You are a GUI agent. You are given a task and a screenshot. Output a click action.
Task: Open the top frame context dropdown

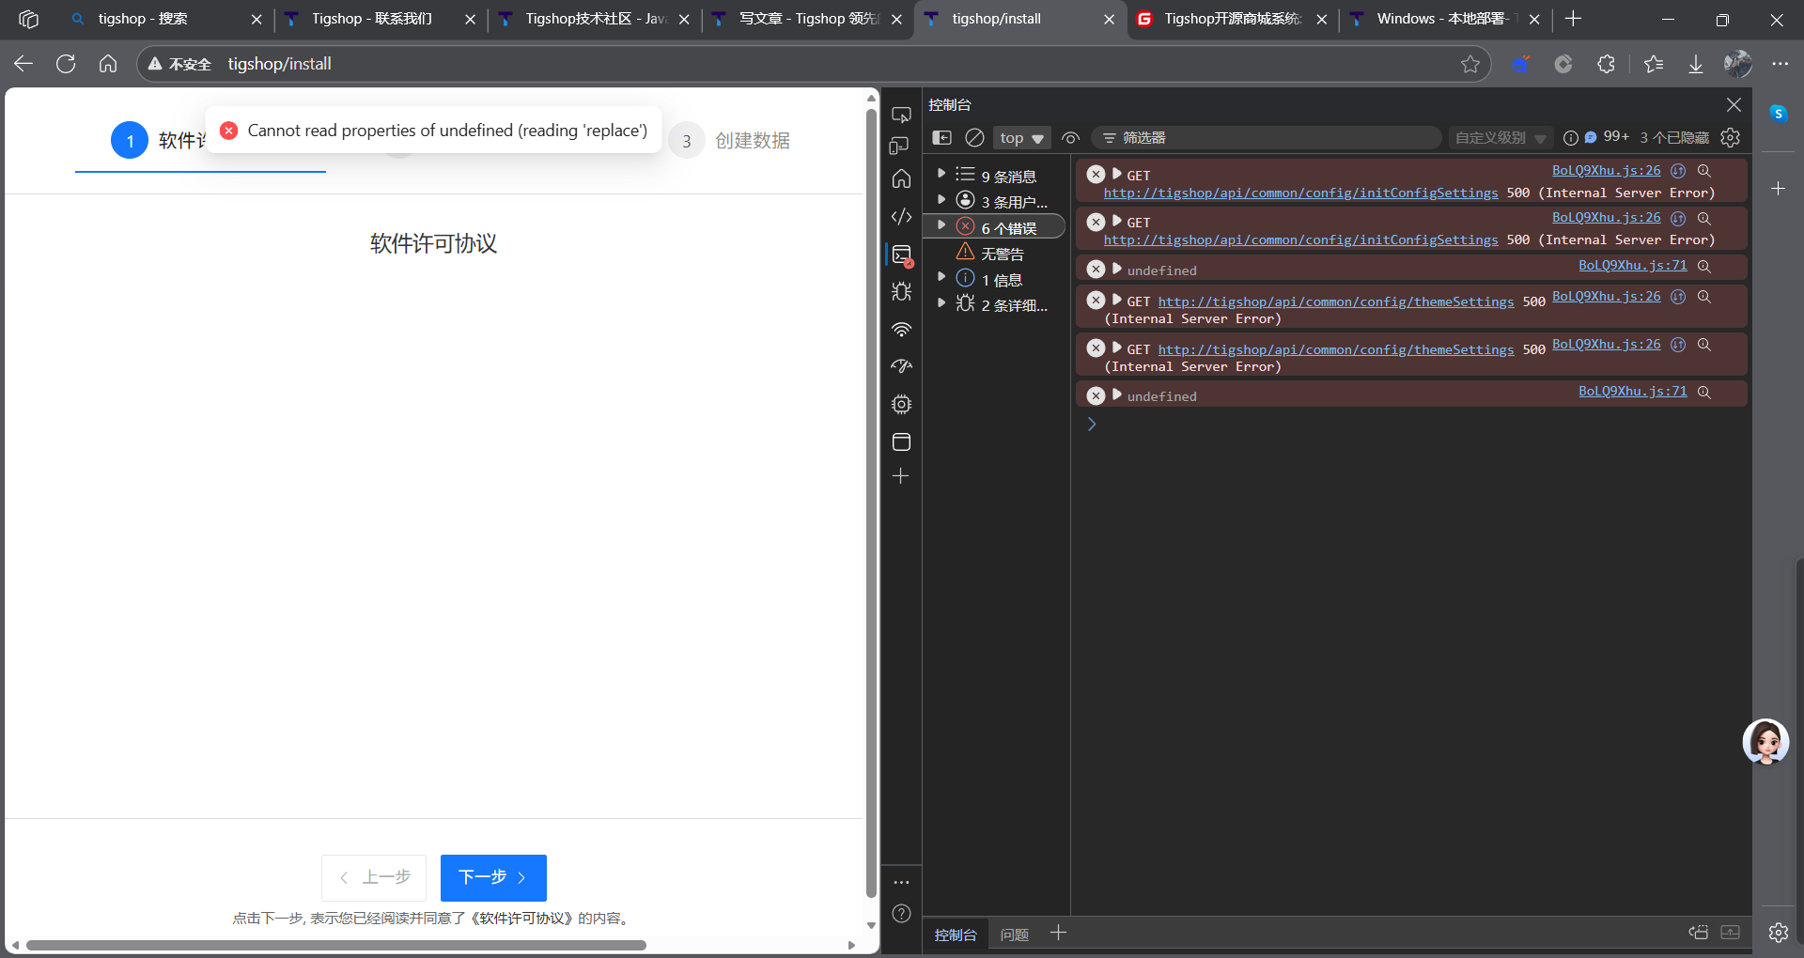pyautogui.click(x=1020, y=137)
